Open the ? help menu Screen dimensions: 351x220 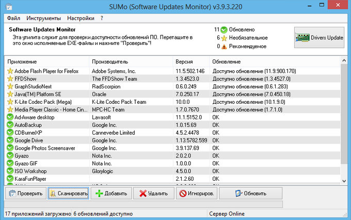[x=102, y=18]
